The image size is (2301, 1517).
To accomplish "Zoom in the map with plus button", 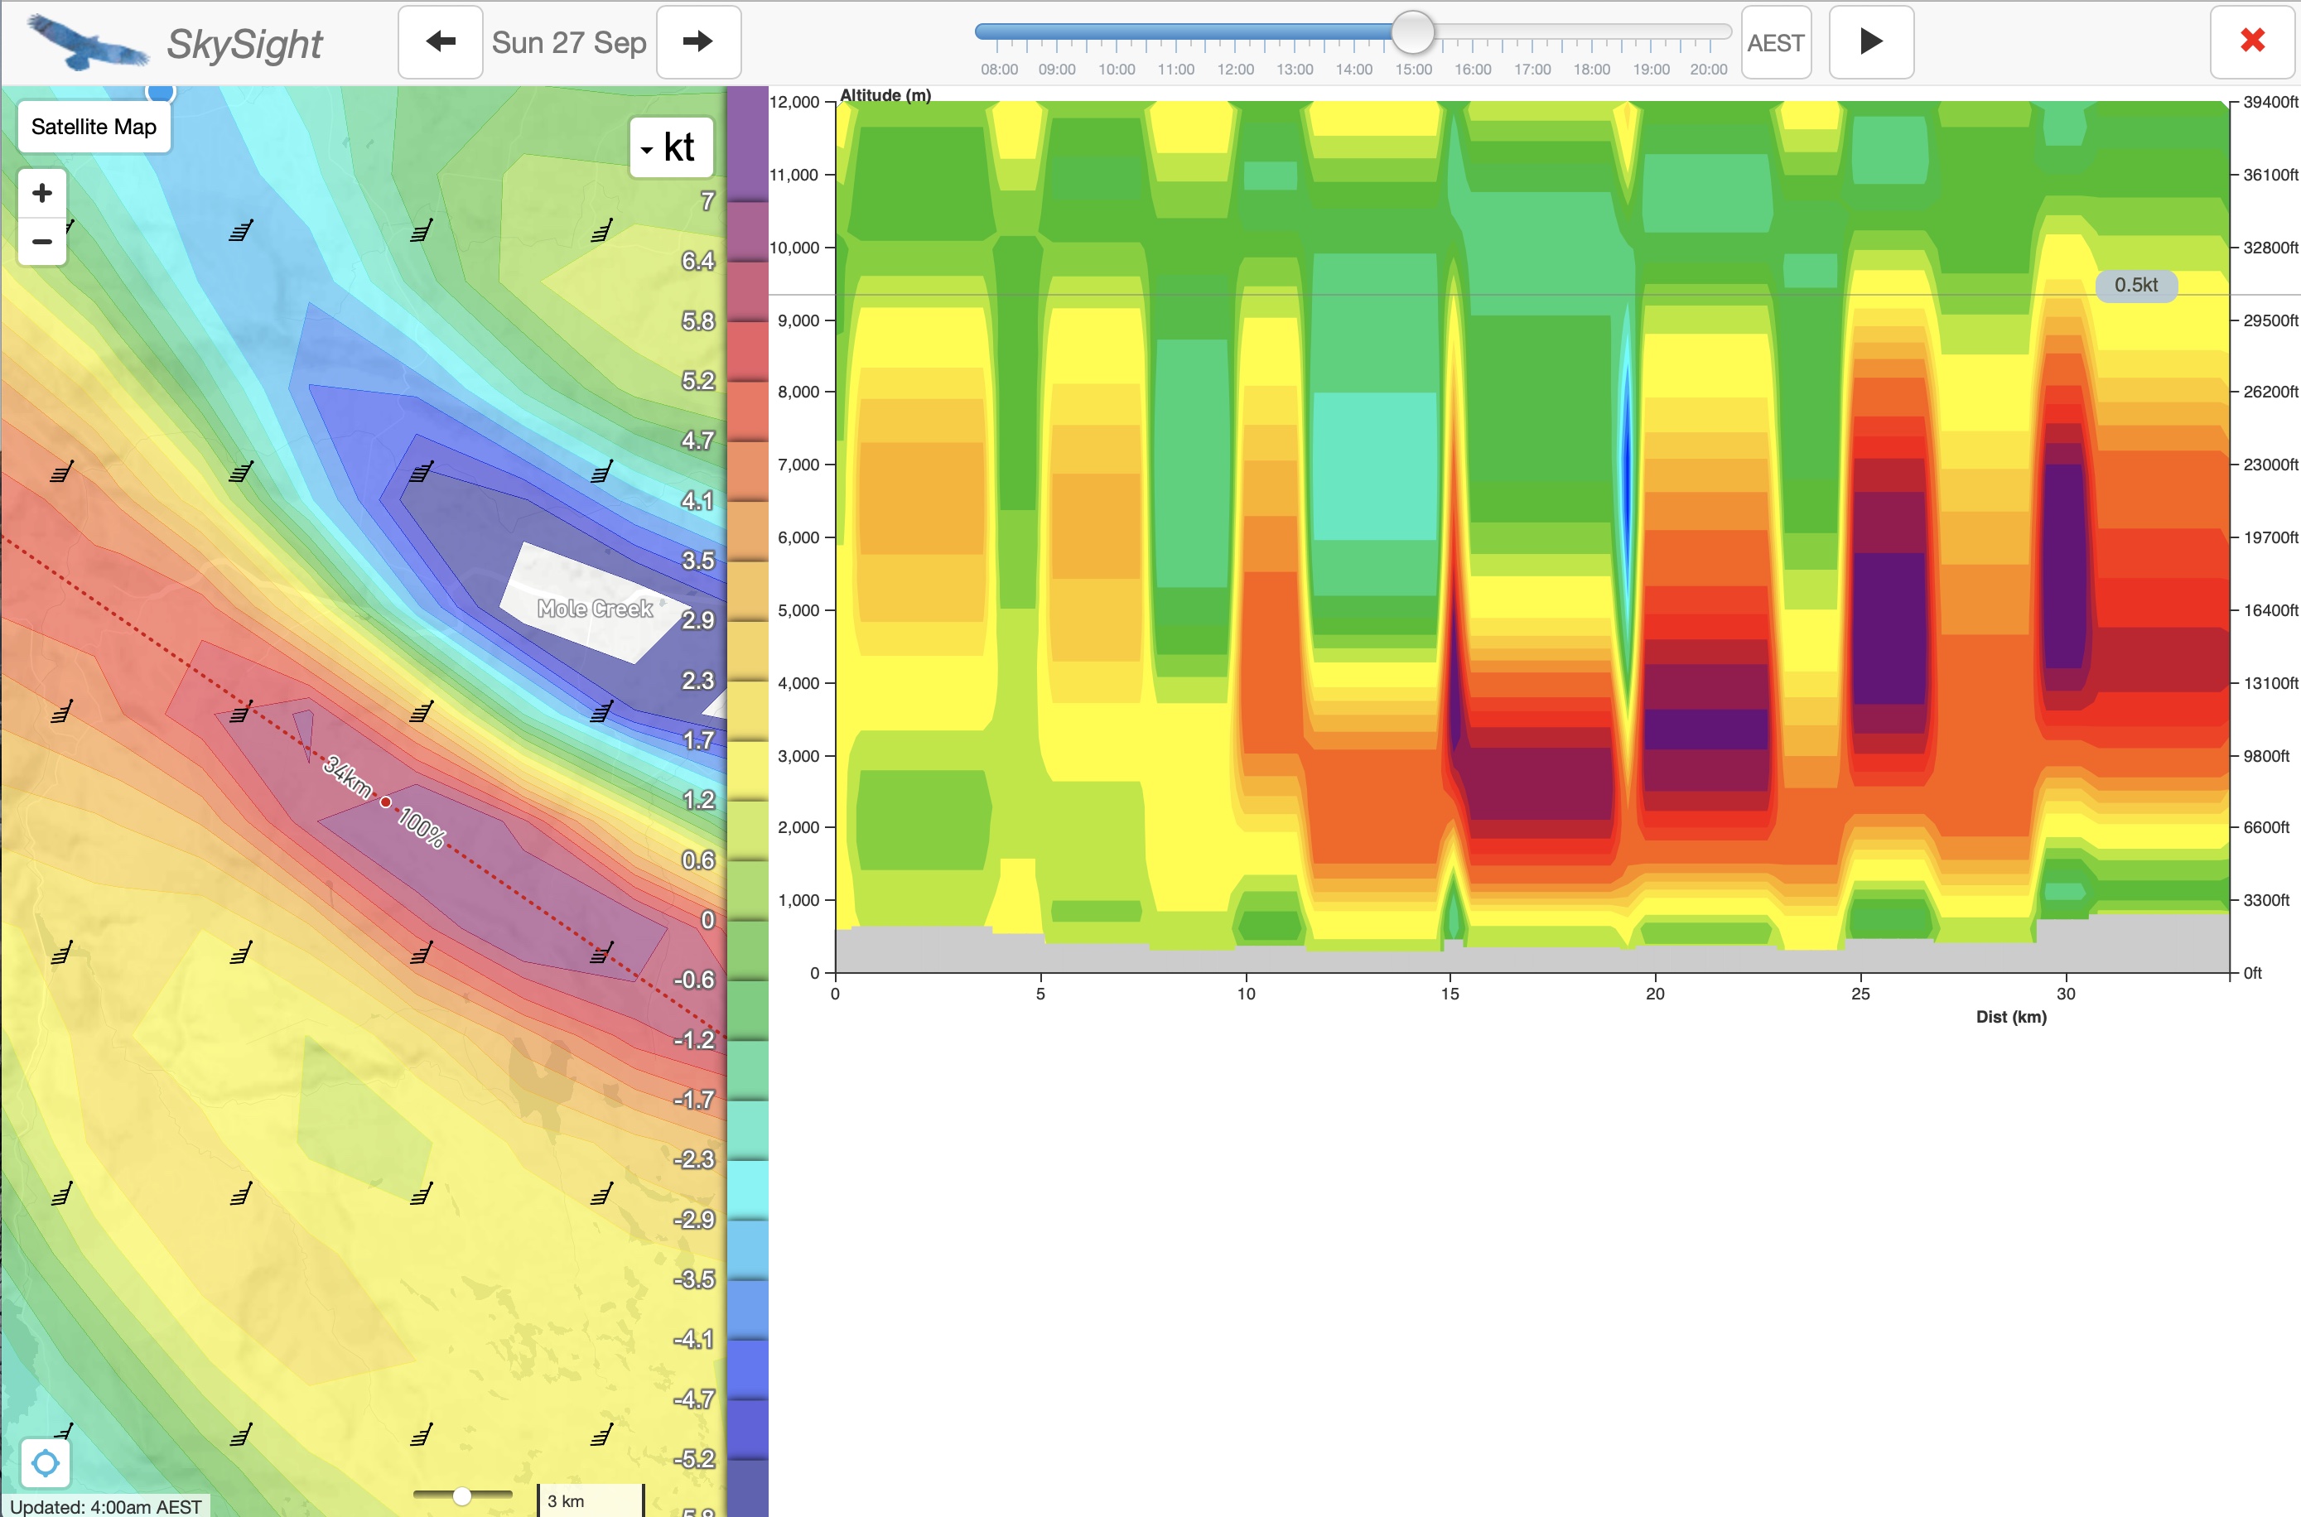I will pos(41,193).
